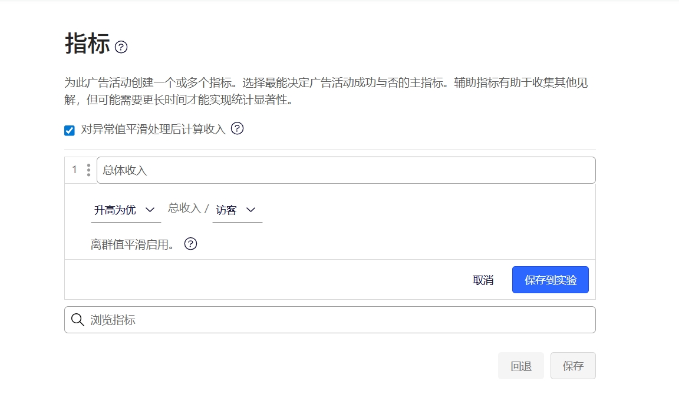Click the bottom 保存 button
Image resolution: width=679 pixels, height=401 pixels.
tap(572, 366)
